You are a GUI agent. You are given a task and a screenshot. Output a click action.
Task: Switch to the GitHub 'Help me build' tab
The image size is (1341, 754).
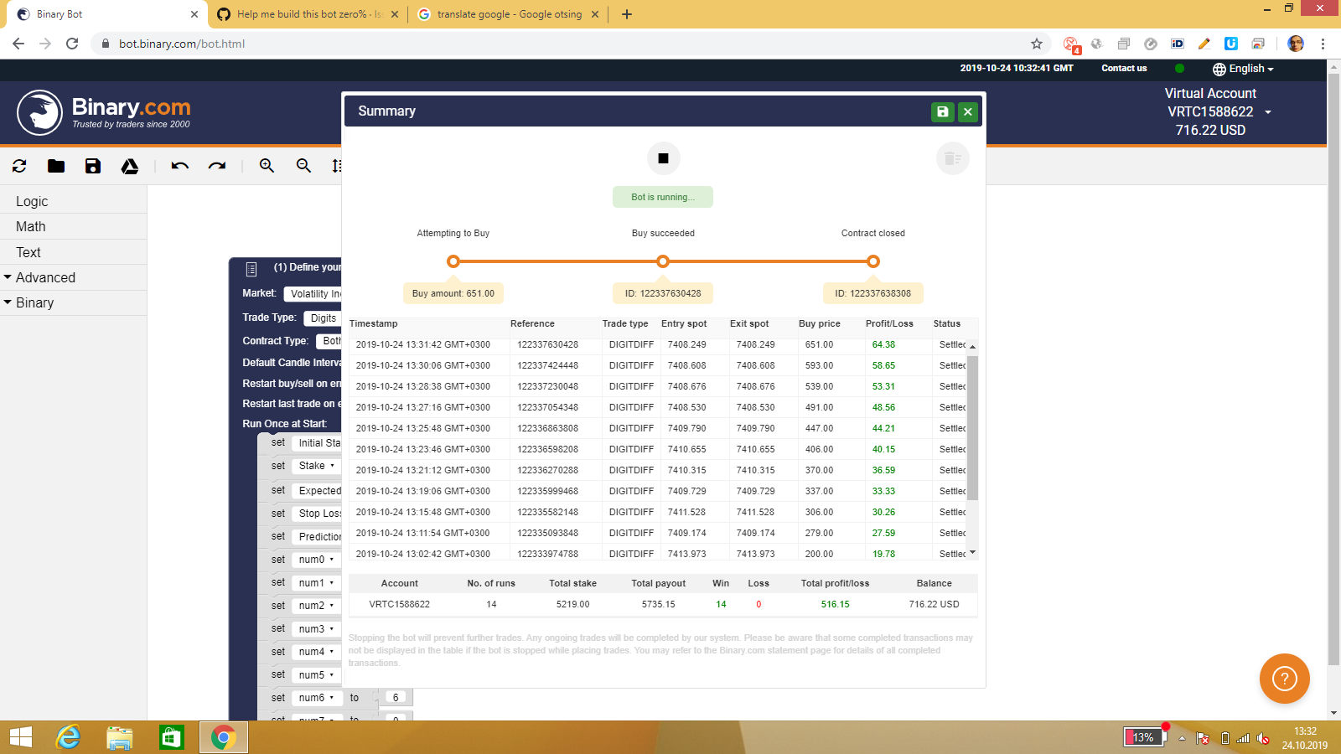tap(308, 14)
